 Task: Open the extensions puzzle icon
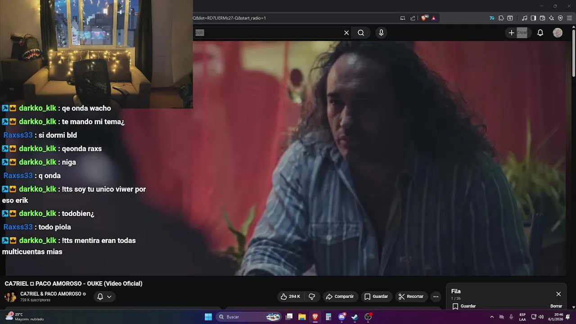pos(501,18)
